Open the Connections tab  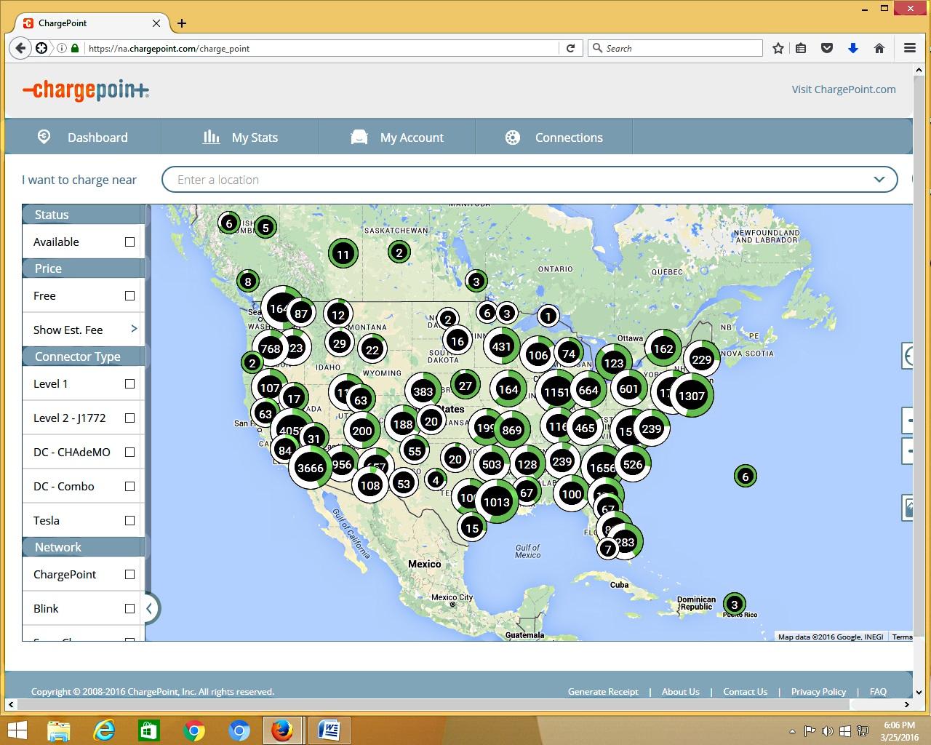(554, 137)
